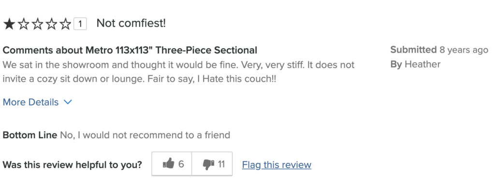
Task: Click the boxed rating number 1
Action: tap(80, 24)
